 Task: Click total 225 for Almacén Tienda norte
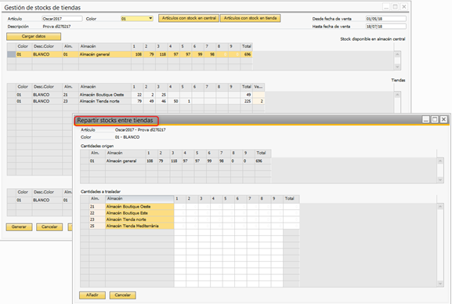coord(247,101)
